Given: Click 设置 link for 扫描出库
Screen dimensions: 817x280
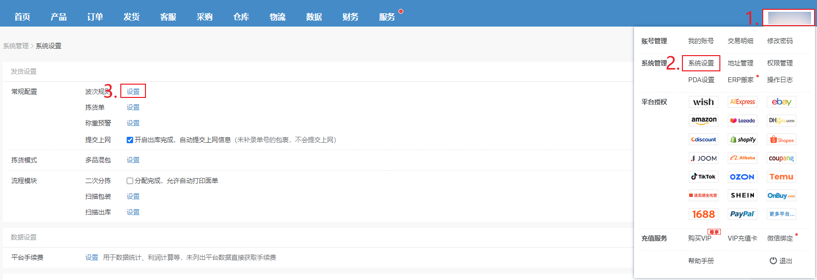Looking at the screenshot, I should tap(133, 212).
